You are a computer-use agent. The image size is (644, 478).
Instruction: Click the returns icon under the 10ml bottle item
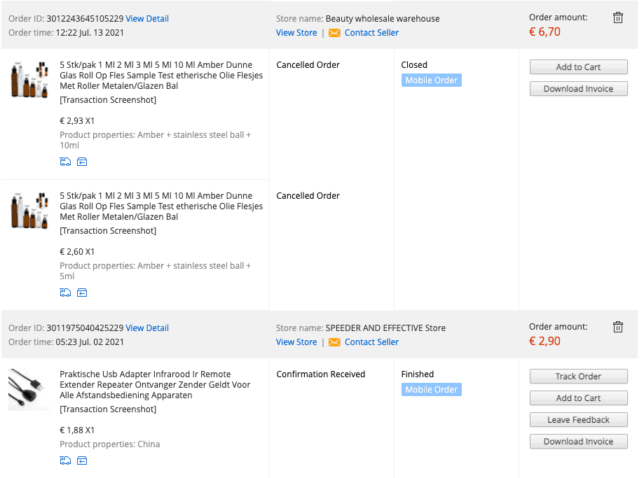tap(82, 161)
